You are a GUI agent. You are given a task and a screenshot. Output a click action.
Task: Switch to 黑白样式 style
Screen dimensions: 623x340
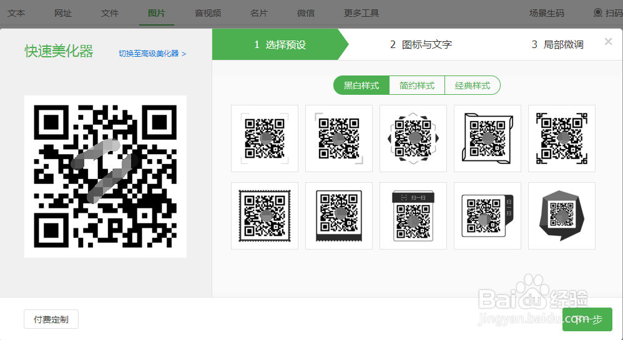[x=361, y=85]
